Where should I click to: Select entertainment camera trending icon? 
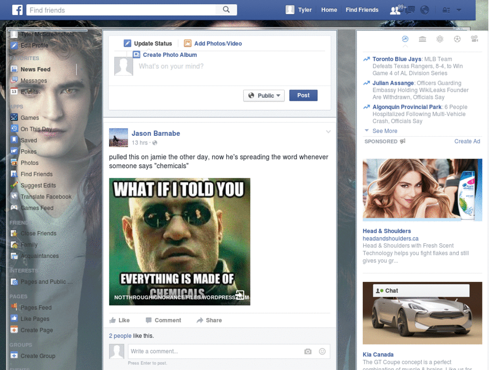[x=475, y=39]
